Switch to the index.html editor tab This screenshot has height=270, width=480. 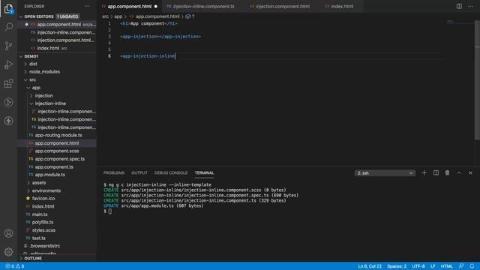pos(342,6)
